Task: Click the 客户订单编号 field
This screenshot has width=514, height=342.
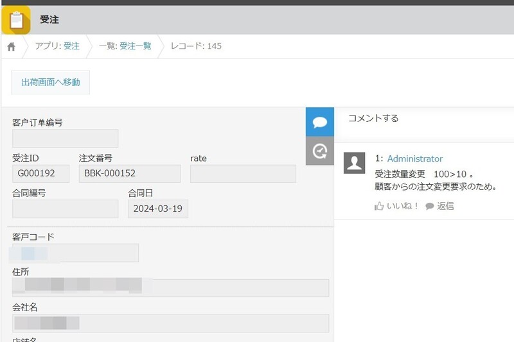Action: click(x=66, y=139)
